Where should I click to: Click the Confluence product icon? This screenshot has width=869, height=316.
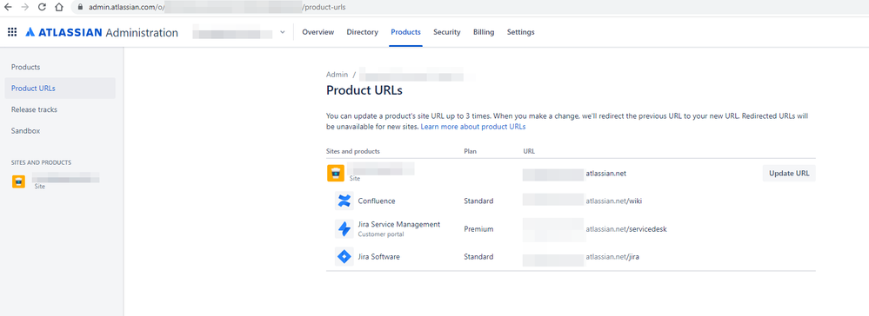click(x=344, y=201)
